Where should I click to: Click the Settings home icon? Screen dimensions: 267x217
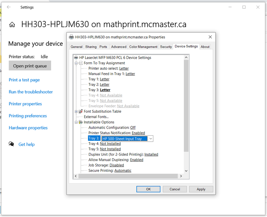point(12,24)
